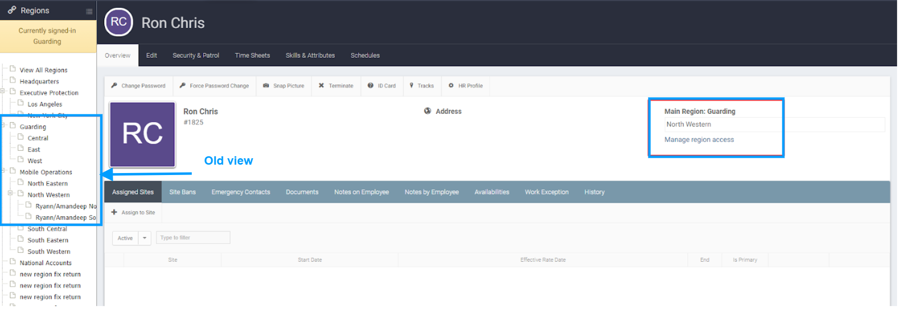
Task: Click the page icon next to National Accounts
Action: [13, 262]
